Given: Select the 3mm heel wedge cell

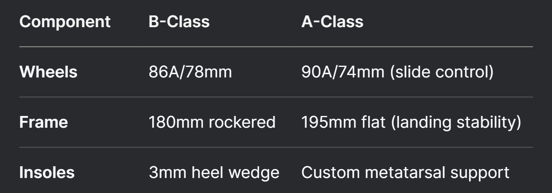Looking at the screenshot, I should point(214,172).
